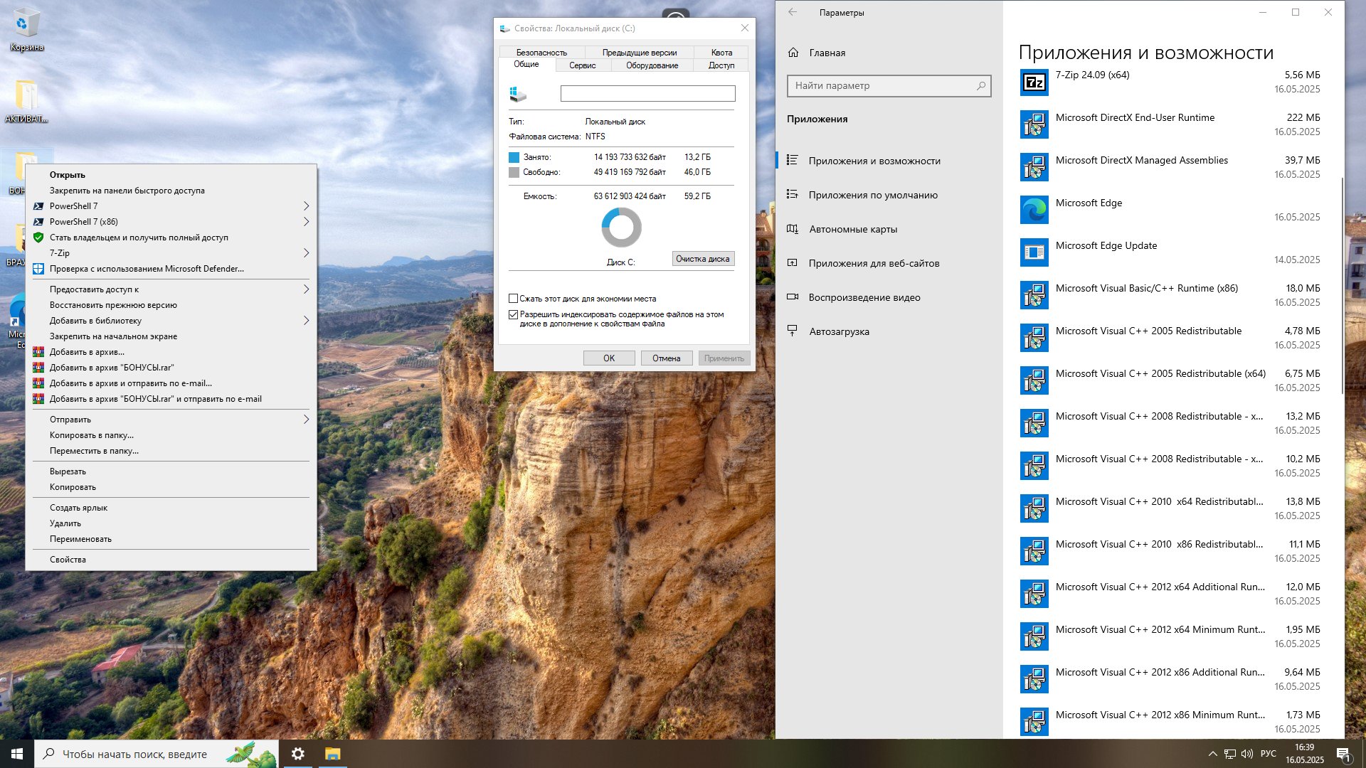The height and width of the screenshot is (768, 1366).
Task: Switch to the Квота tab
Action: pyautogui.click(x=721, y=53)
